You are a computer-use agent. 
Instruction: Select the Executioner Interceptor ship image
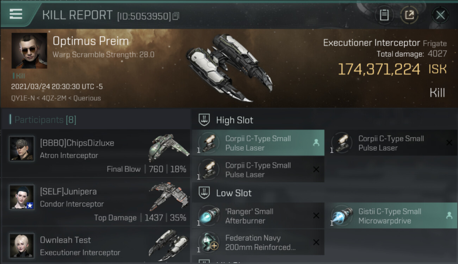click(x=229, y=68)
